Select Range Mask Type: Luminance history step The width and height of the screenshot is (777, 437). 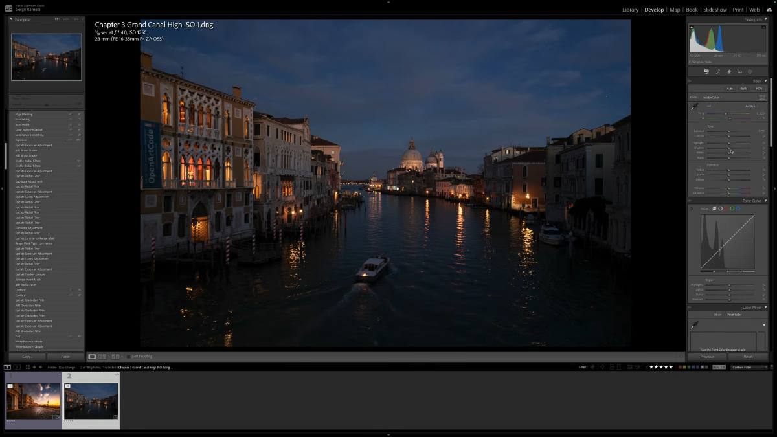[x=34, y=243]
